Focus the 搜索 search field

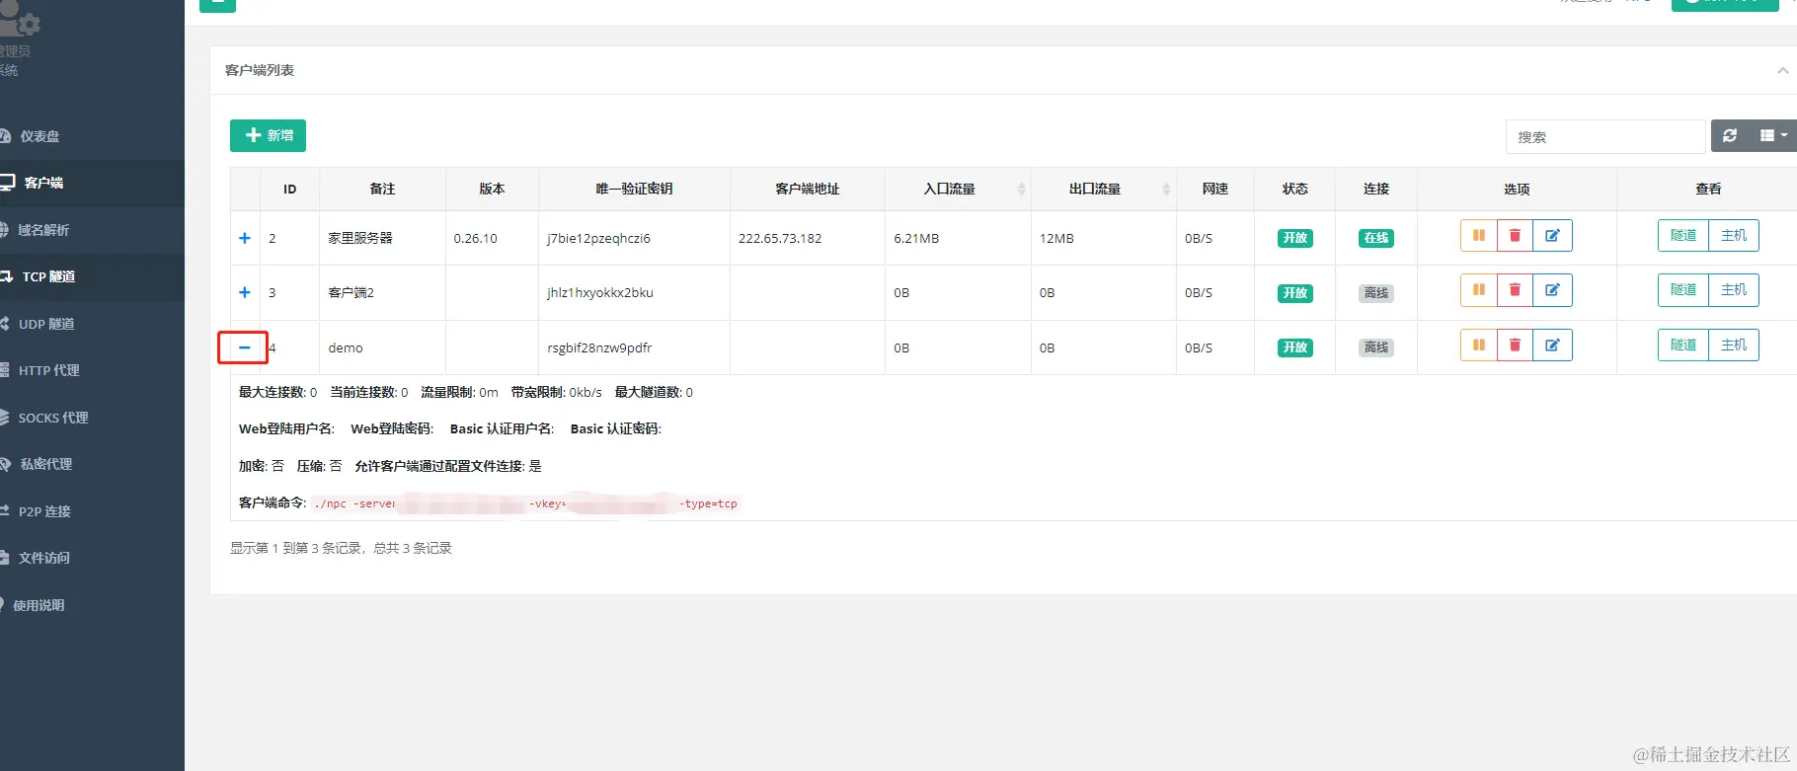tap(1605, 137)
